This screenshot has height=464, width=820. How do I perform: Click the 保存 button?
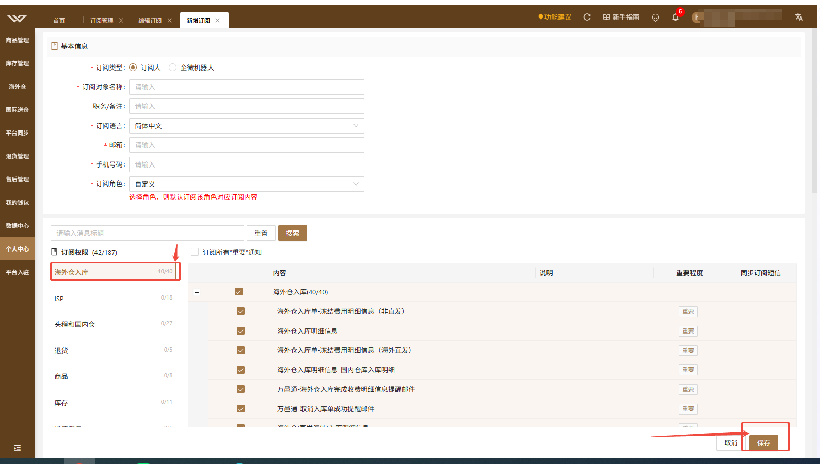(764, 443)
